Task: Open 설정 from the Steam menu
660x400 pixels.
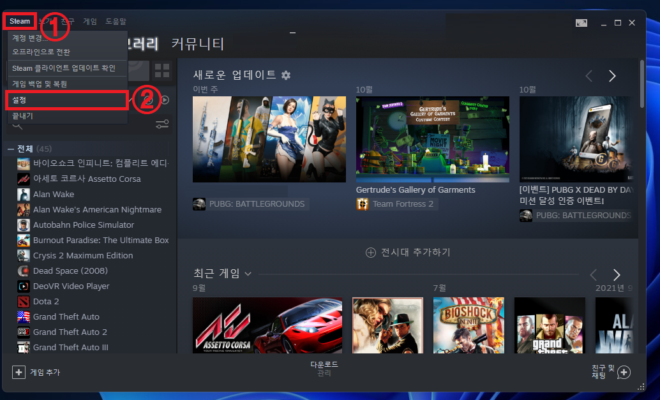Action: 68,100
